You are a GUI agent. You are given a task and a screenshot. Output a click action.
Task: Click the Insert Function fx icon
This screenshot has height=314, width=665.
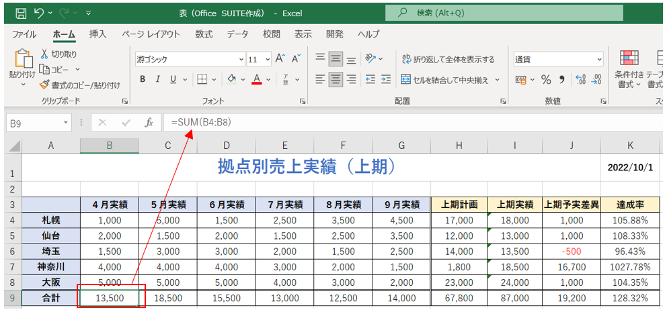149,123
